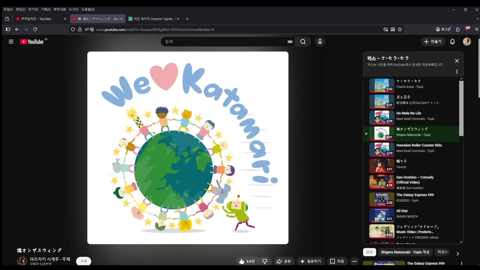Image resolution: width=480 pixels, height=270 pixels.
Task: Toggle the Firefox sidebar button
Action: coord(8,29)
